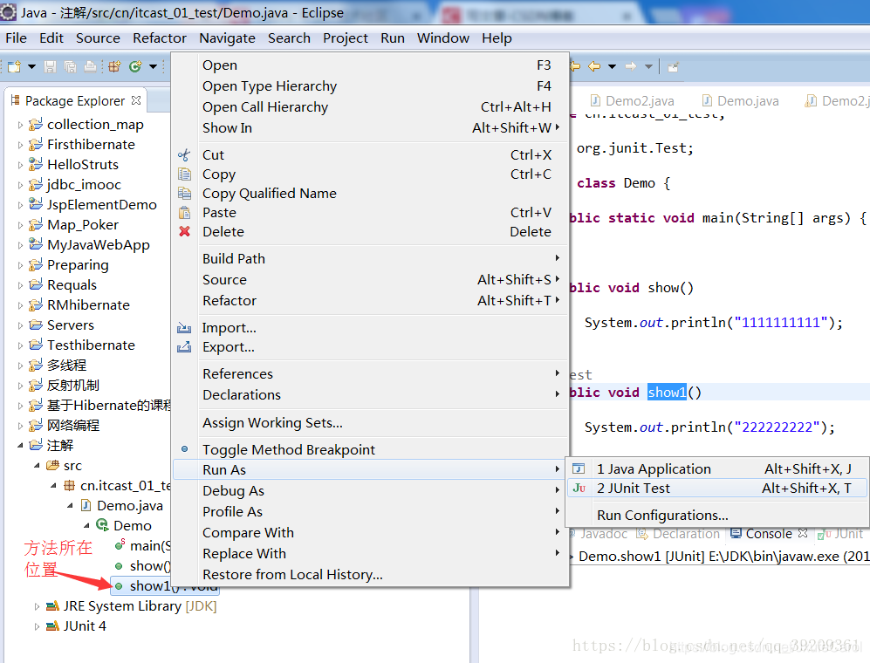Open the New Java Class dropdown arrow

pos(153,66)
